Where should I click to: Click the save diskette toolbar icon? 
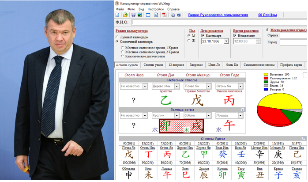133,15
